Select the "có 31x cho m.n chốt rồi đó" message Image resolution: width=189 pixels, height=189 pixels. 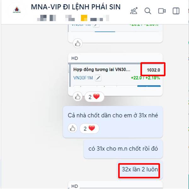[123, 149]
